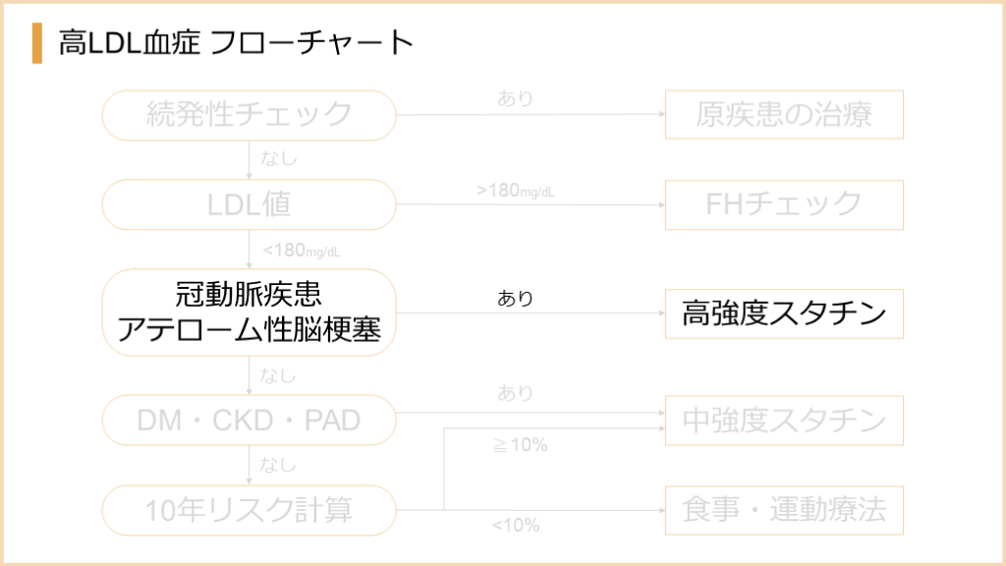Select the <10% label
Screen dimensions: 1006x566
[516, 526]
